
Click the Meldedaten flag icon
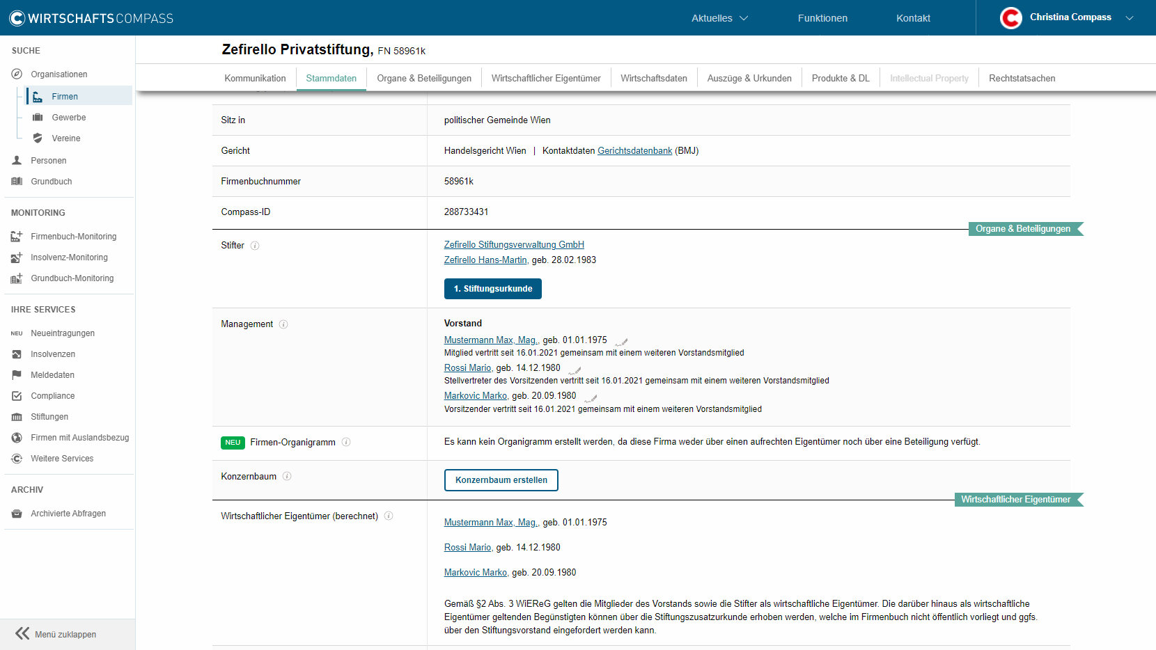[x=17, y=375]
